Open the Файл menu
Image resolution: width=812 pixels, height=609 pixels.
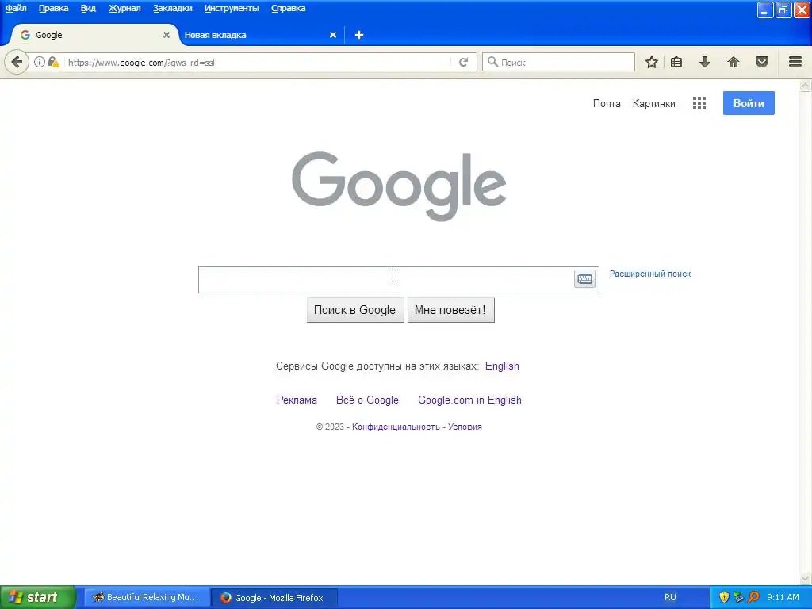pos(16,8)
